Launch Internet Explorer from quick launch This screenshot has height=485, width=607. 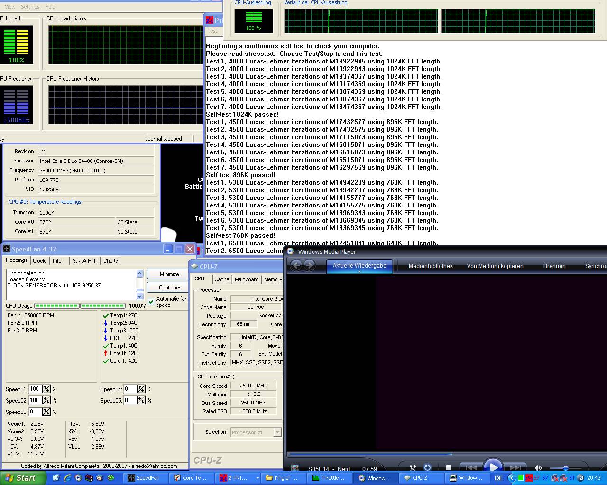(x=67, y=478)
